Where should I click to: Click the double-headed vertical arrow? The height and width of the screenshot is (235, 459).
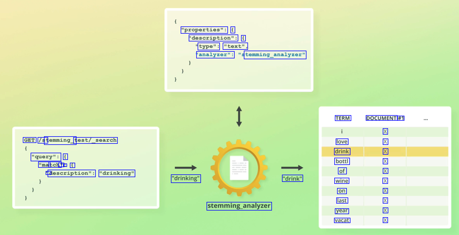click(x=239, y=116)
